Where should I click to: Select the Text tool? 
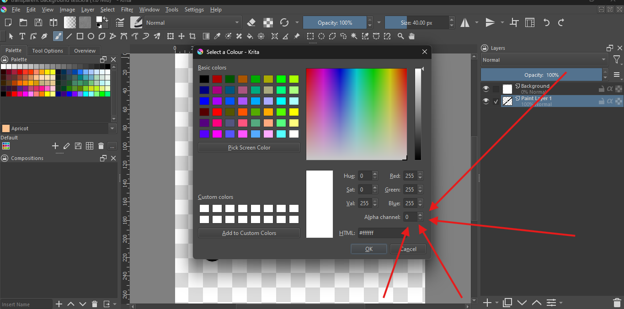[22, 36]
